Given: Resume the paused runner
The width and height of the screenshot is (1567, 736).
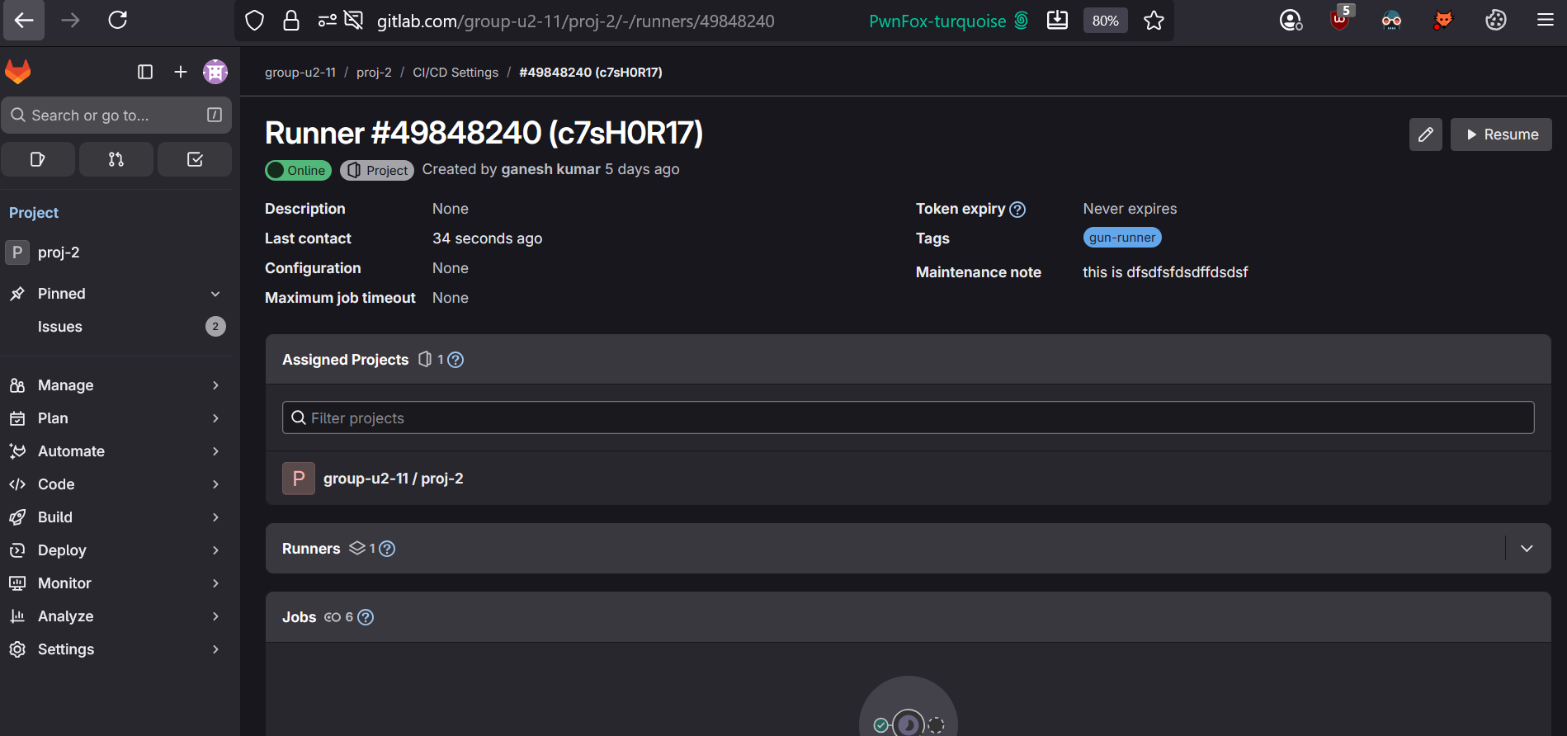Looking at the screenshot, I should coord(1501,134).
